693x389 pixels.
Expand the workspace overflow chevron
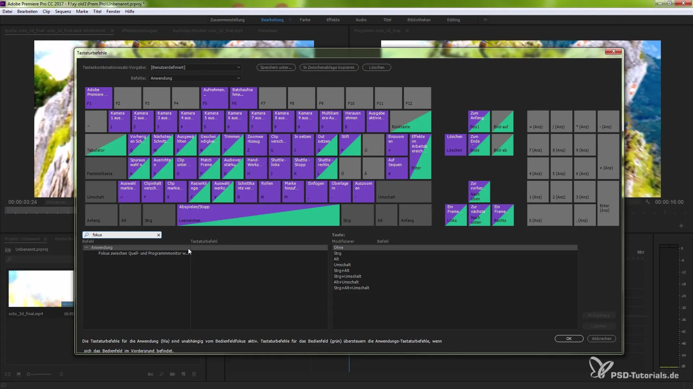[x=485, y=20]
